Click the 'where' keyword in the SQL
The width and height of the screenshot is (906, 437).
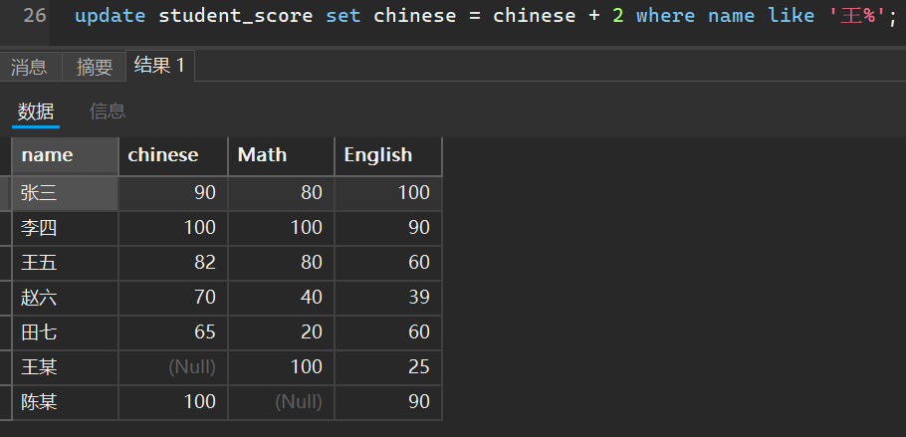[666, 16]
